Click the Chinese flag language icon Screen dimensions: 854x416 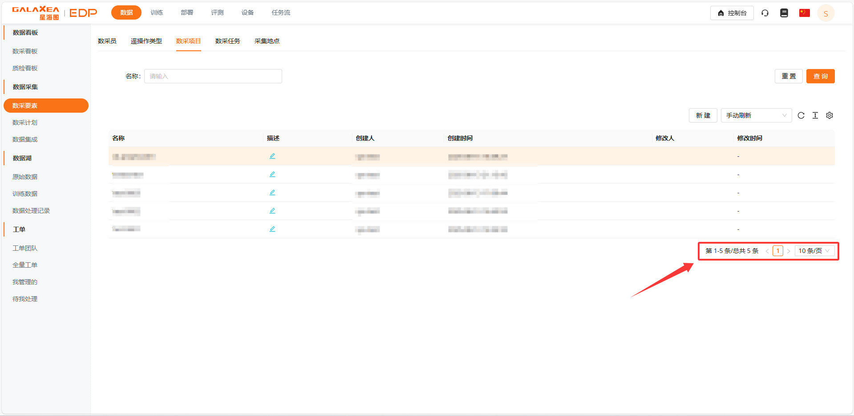(x=804, y=13)
